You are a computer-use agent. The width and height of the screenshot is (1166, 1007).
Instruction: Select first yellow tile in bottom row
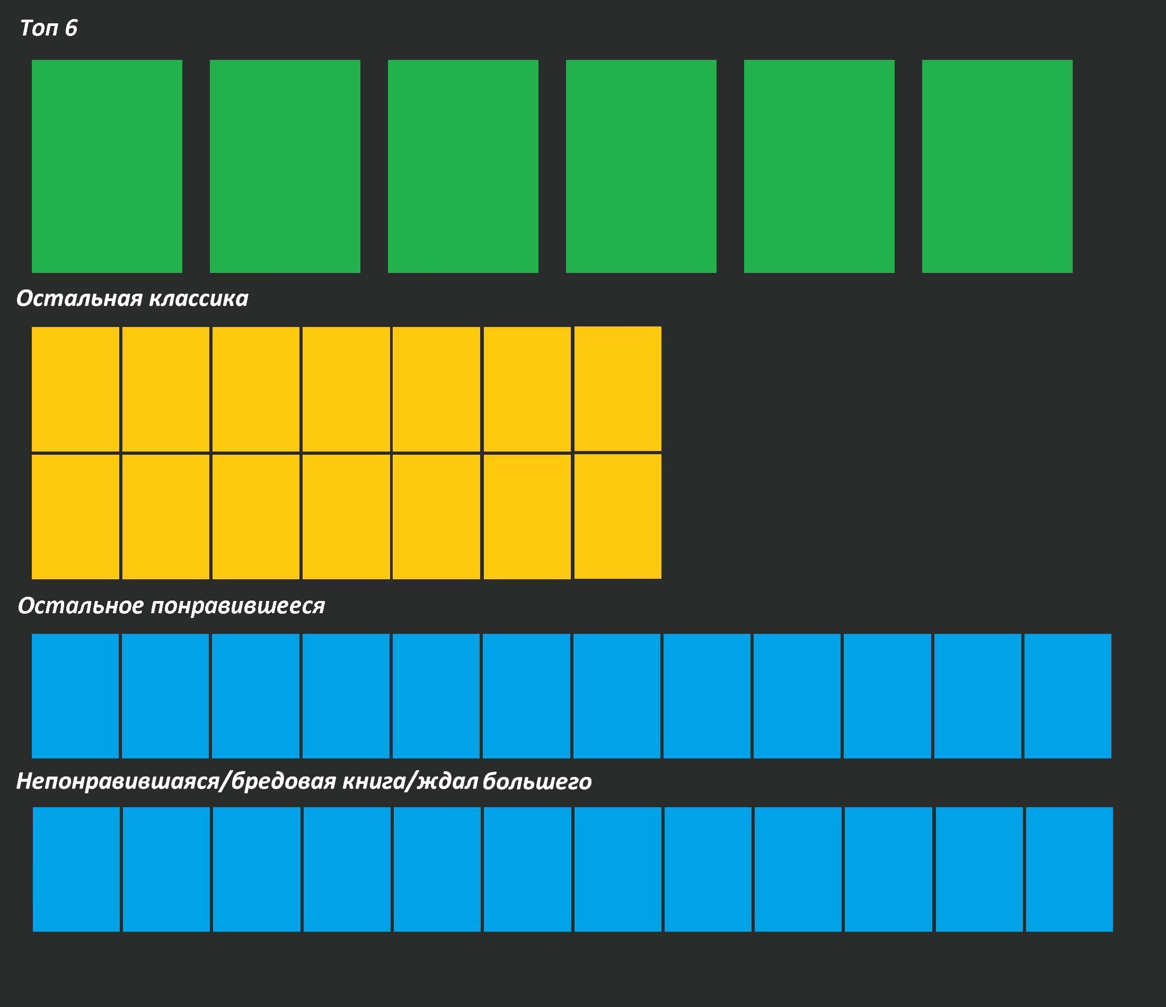75,516
